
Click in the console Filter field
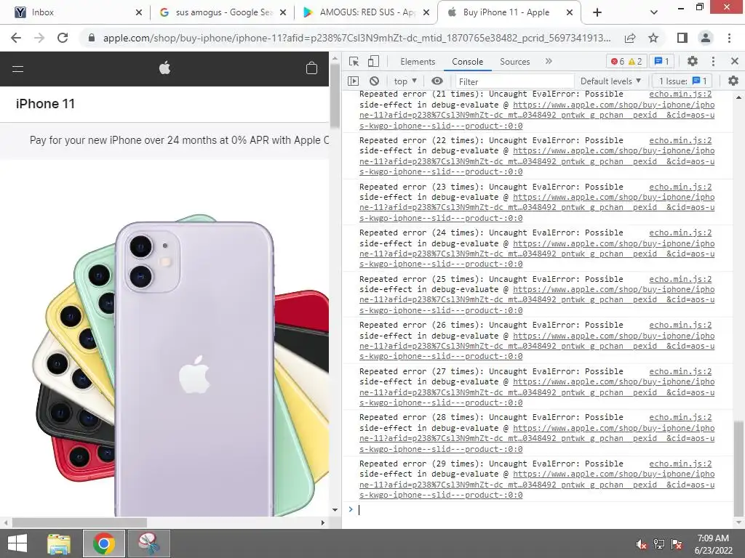(x=514, y=81)
